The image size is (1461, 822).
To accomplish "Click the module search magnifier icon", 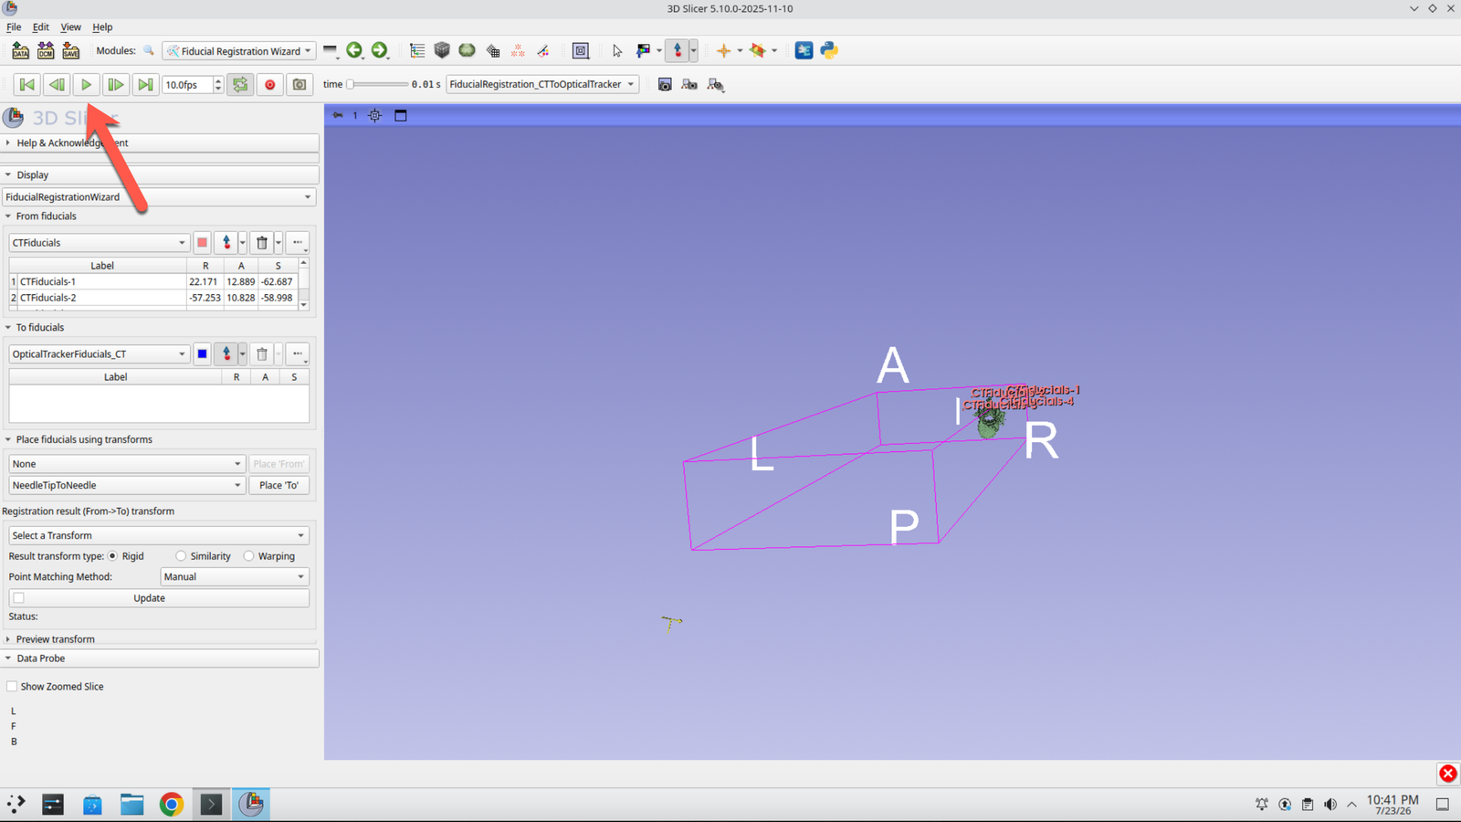I will [x=149, y=51].
